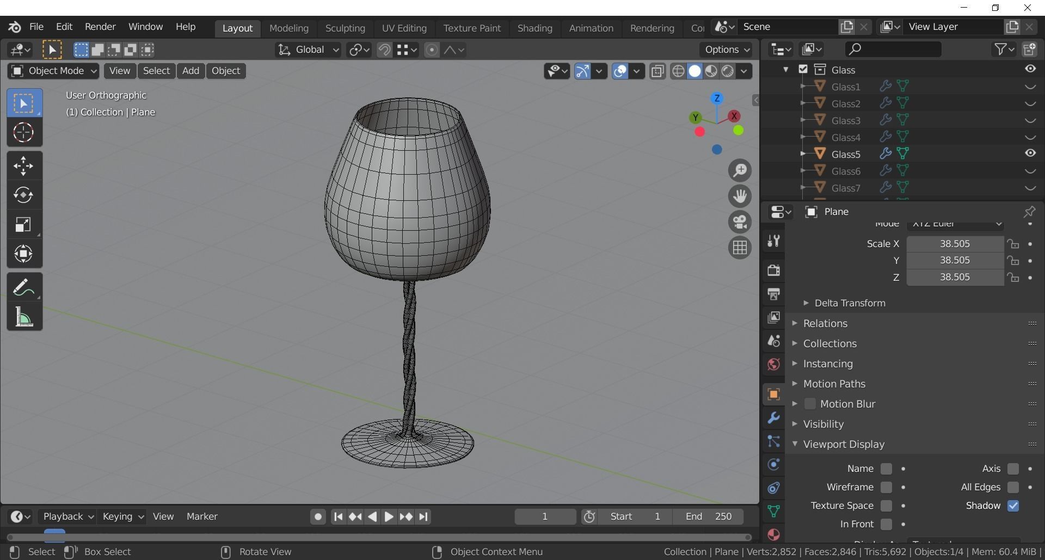This screenshot has width=1045, height=560.
Task: Open the Global transform orientation dropdown
Action: [x=308, y=50]
